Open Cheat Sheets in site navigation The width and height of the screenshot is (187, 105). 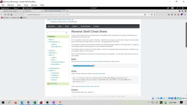click(x=85, y=26)
